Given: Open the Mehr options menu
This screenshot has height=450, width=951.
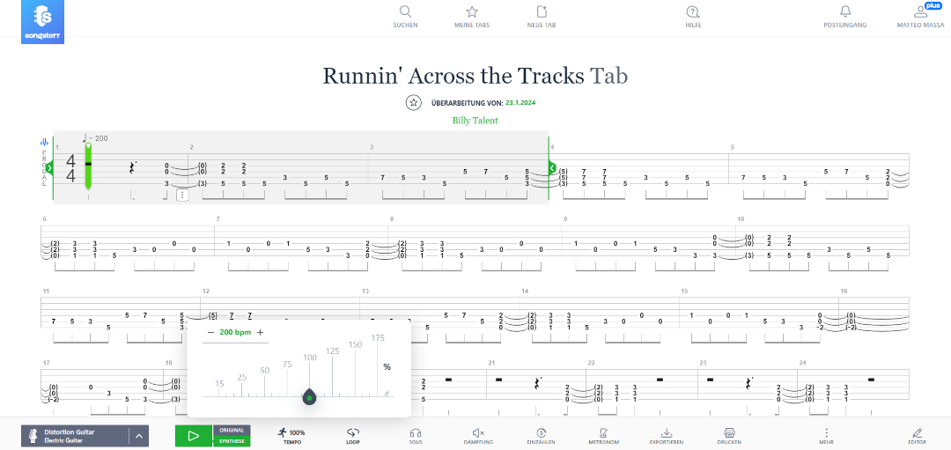Looking at the screenshot, I should [x=826, y=433].
